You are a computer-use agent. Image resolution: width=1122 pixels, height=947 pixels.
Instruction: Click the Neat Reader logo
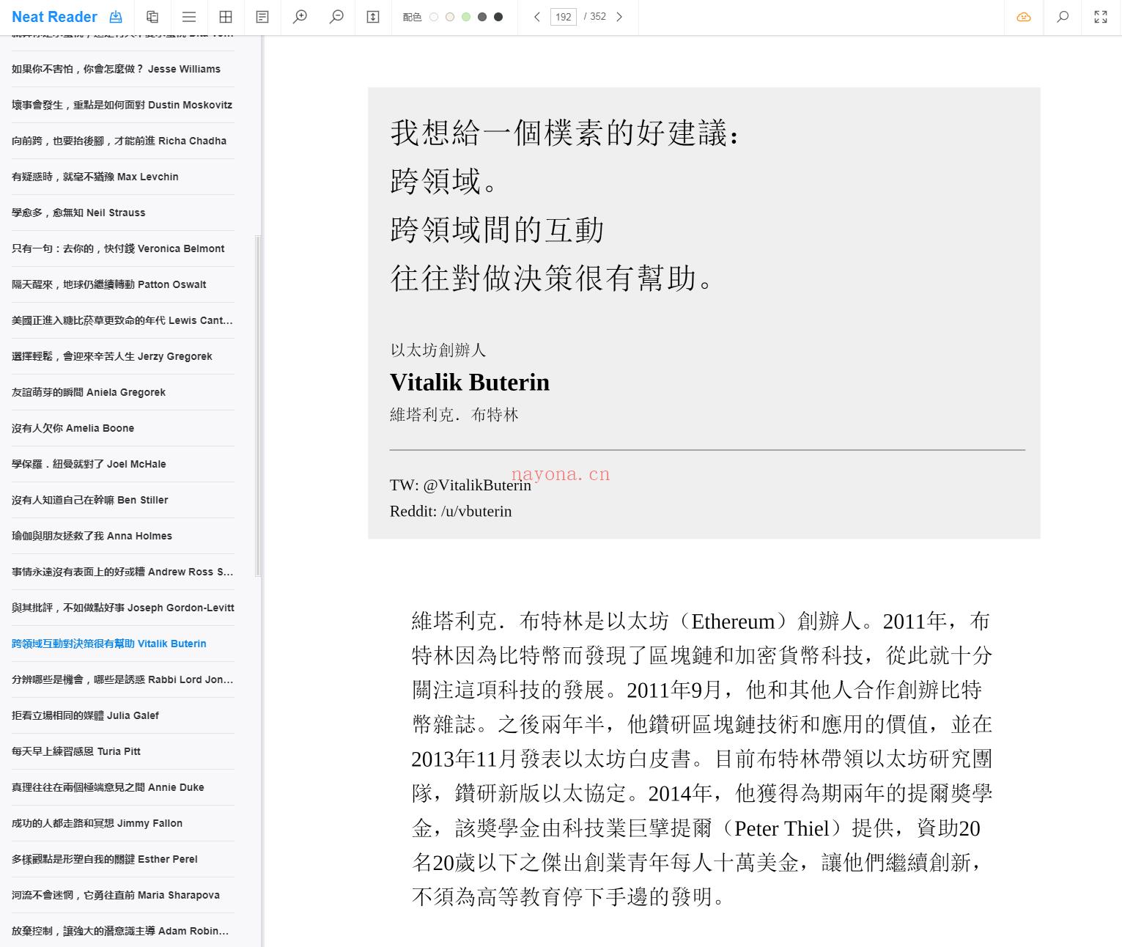click(54, 17)
